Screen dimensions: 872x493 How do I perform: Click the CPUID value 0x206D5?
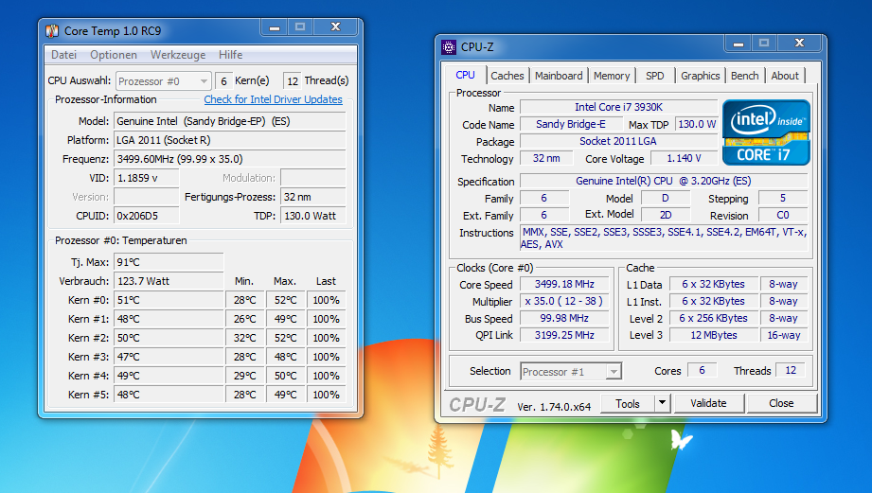[x=147, y=216]
